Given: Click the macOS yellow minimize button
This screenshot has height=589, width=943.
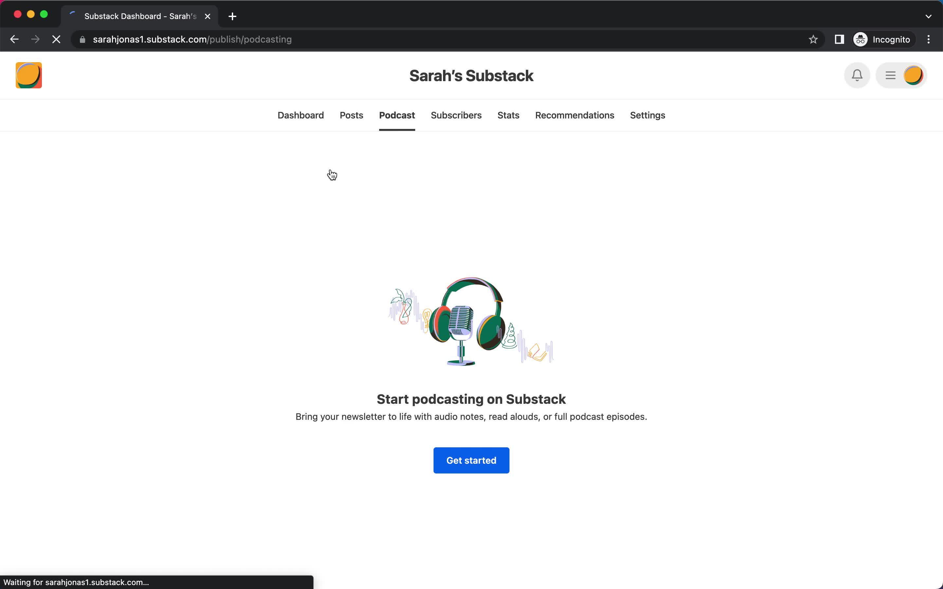Looking at the screenshot, I should click(x=31, y=14).
